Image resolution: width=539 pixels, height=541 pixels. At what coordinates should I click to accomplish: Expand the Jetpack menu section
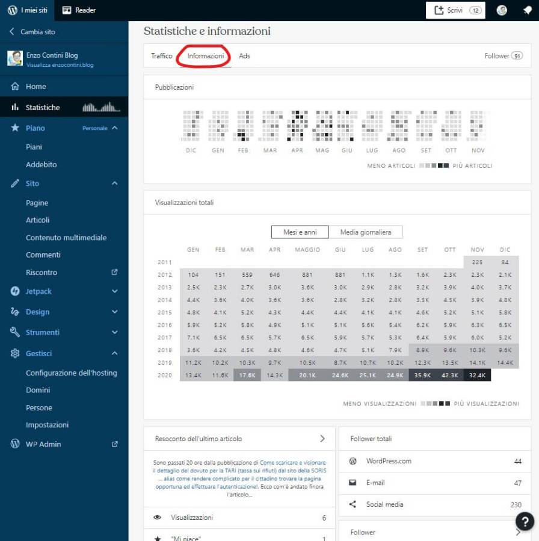[x=115, y=291]
